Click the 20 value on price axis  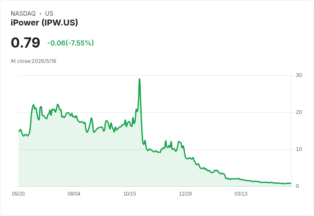click(299, 112)
